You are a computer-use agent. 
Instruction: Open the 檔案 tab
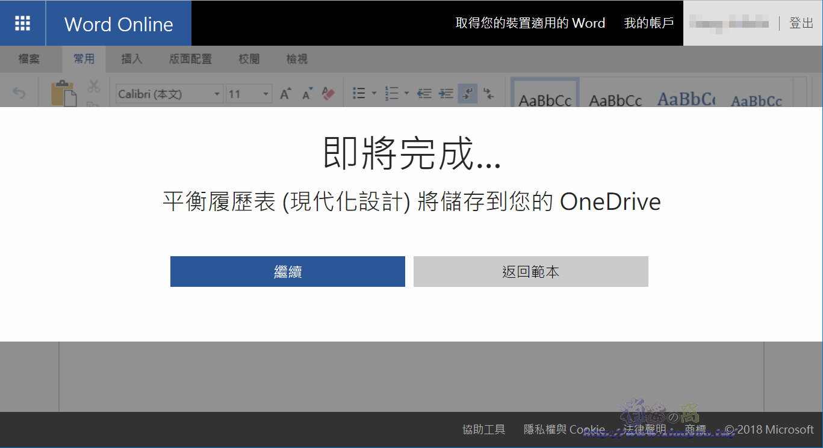pyautogui.click(x=29, y=59)
